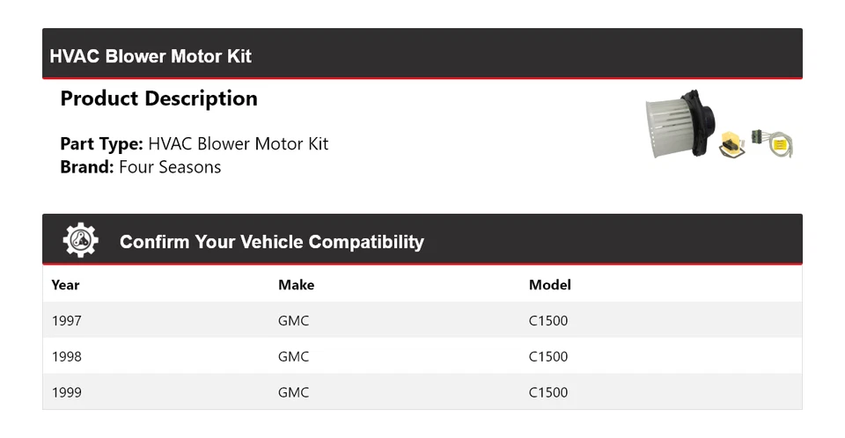The width and height of the screenshot is (845, 438).
Task: Select the 1999 year cell
Action: point(66,393)
